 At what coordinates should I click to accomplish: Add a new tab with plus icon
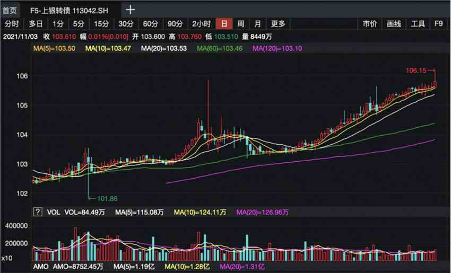click(x=131, y=10)
